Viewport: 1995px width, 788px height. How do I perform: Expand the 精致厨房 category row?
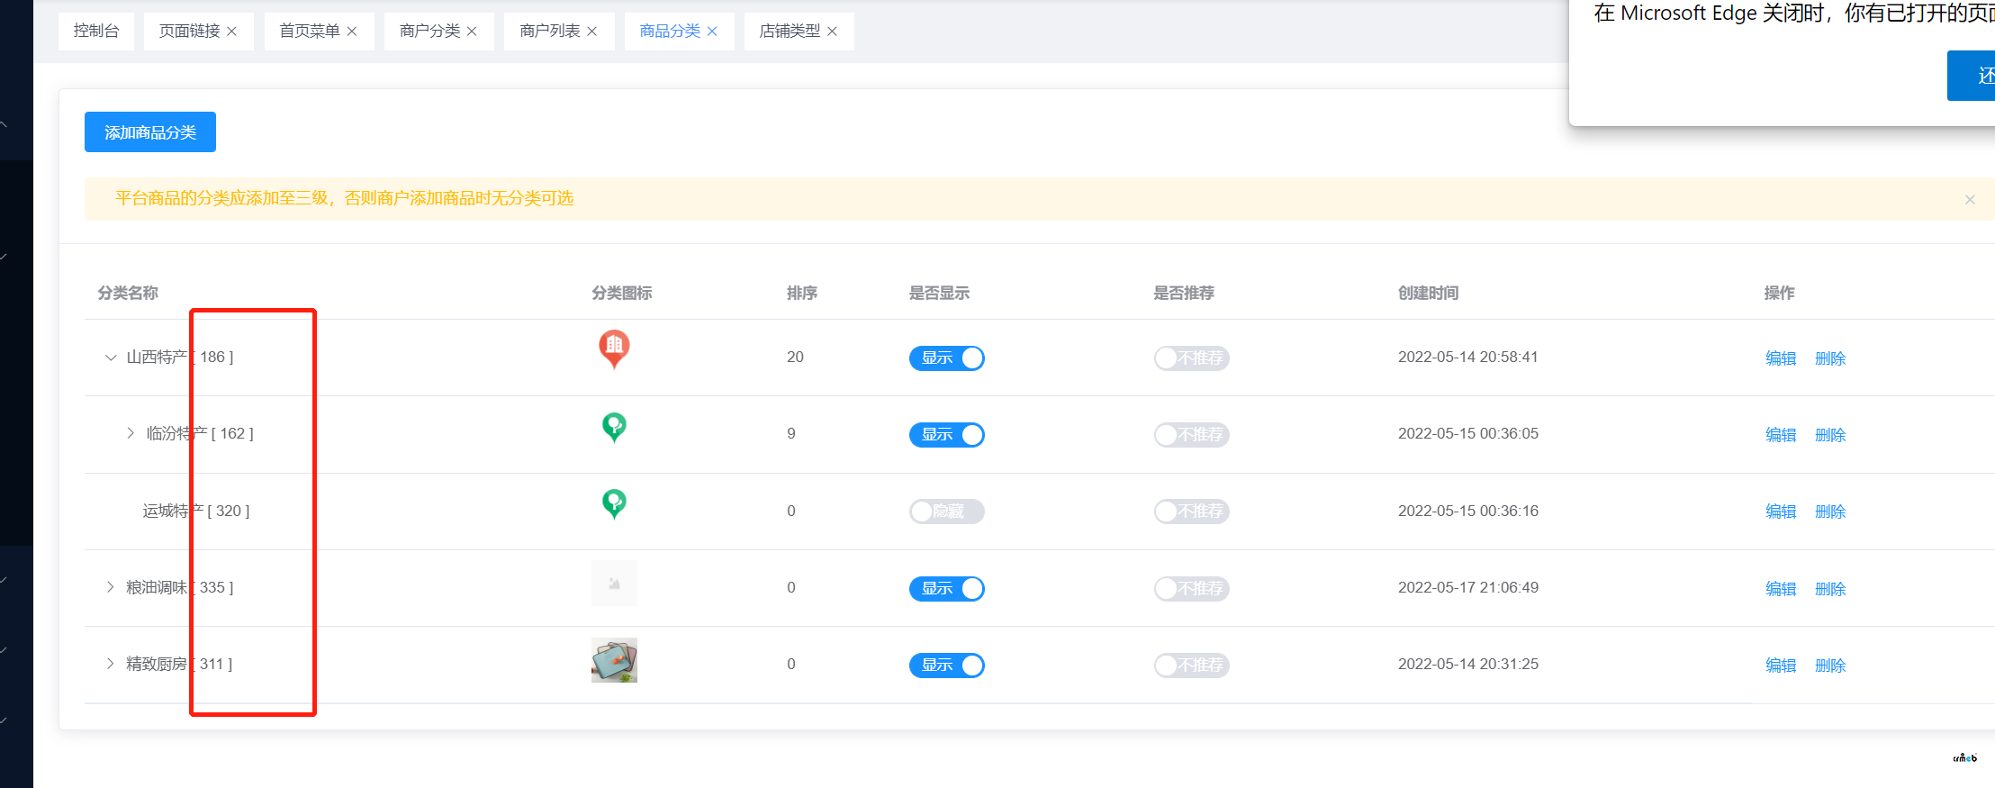click(x=111, y=664)
